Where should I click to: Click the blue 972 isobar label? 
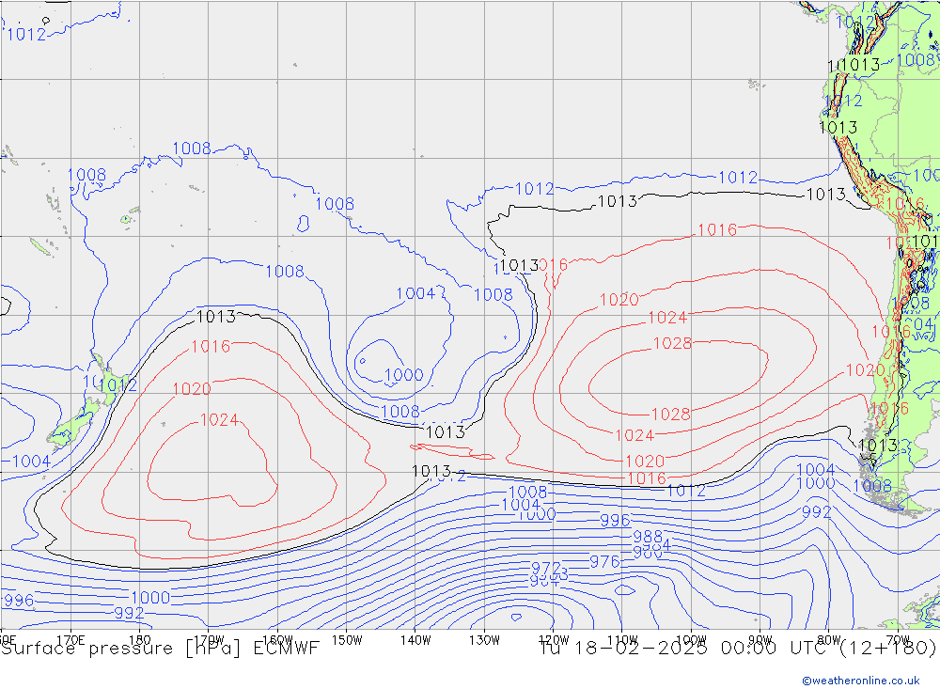pyautogui.click(x=546, y=568)
